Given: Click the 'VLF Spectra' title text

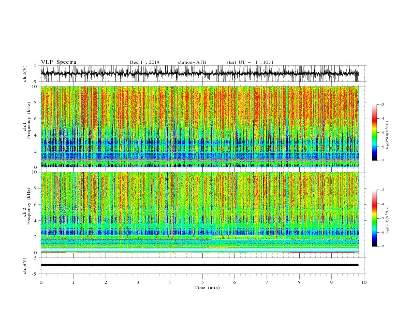Looking at the screenshot, I should coord(58,62).
